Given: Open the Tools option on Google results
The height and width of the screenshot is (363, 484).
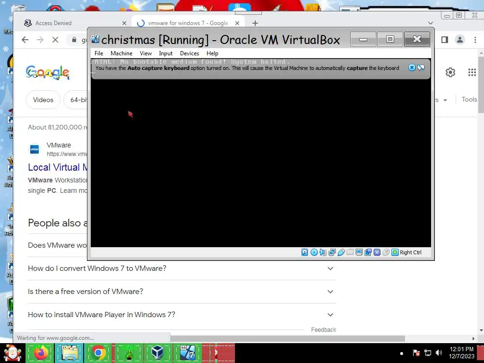Looking at the screenshot, I should [469, 99].
